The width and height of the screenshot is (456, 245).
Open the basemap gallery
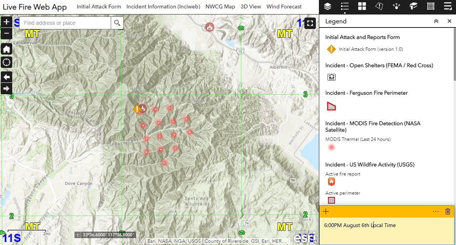(x=362, y=6)
